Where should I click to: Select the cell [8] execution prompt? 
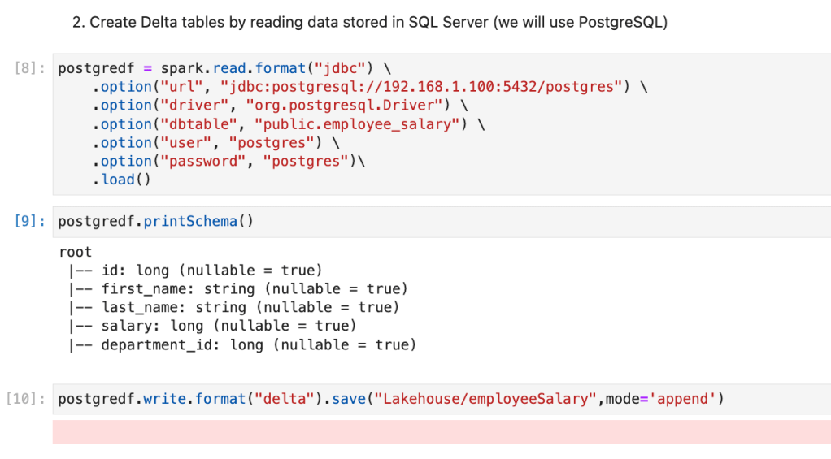tap(32, 68)
